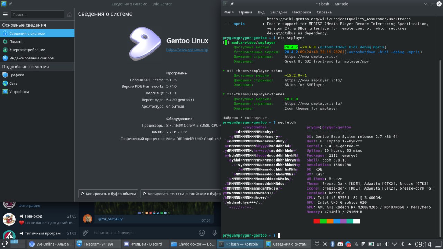
Task: Click the microphone voice message icon
Action: (215, 233)
